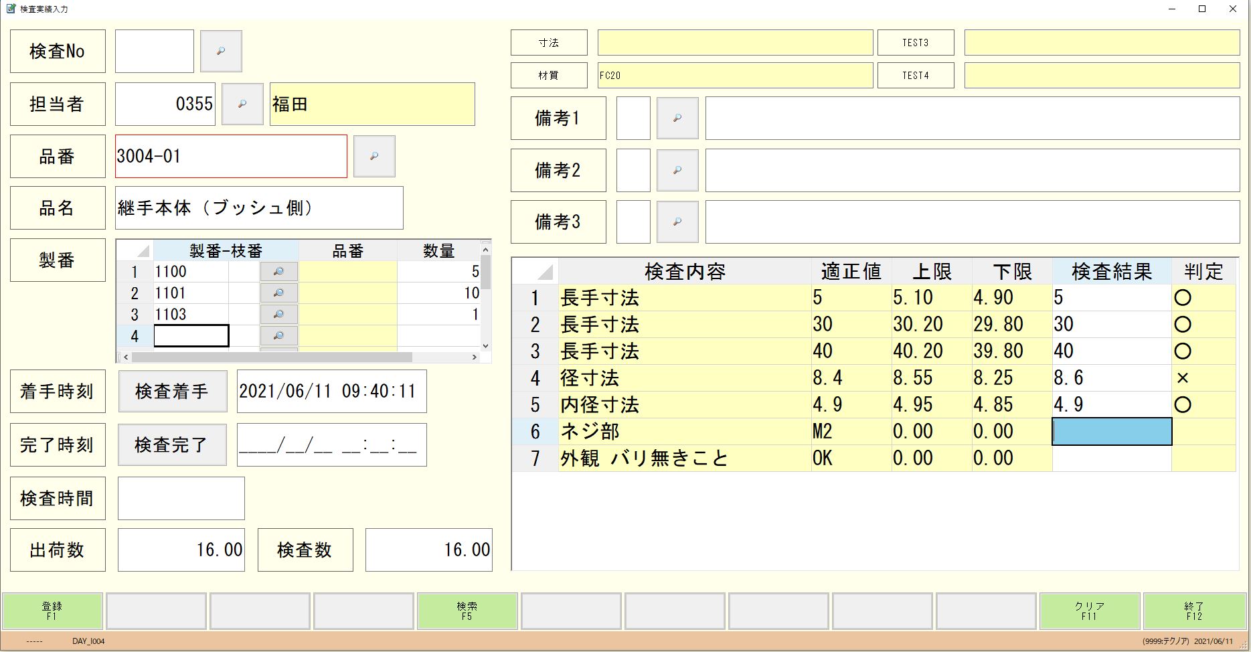Click the 検索 F5 function key button
Screen dimensions: 1251x652
[467, 610]
